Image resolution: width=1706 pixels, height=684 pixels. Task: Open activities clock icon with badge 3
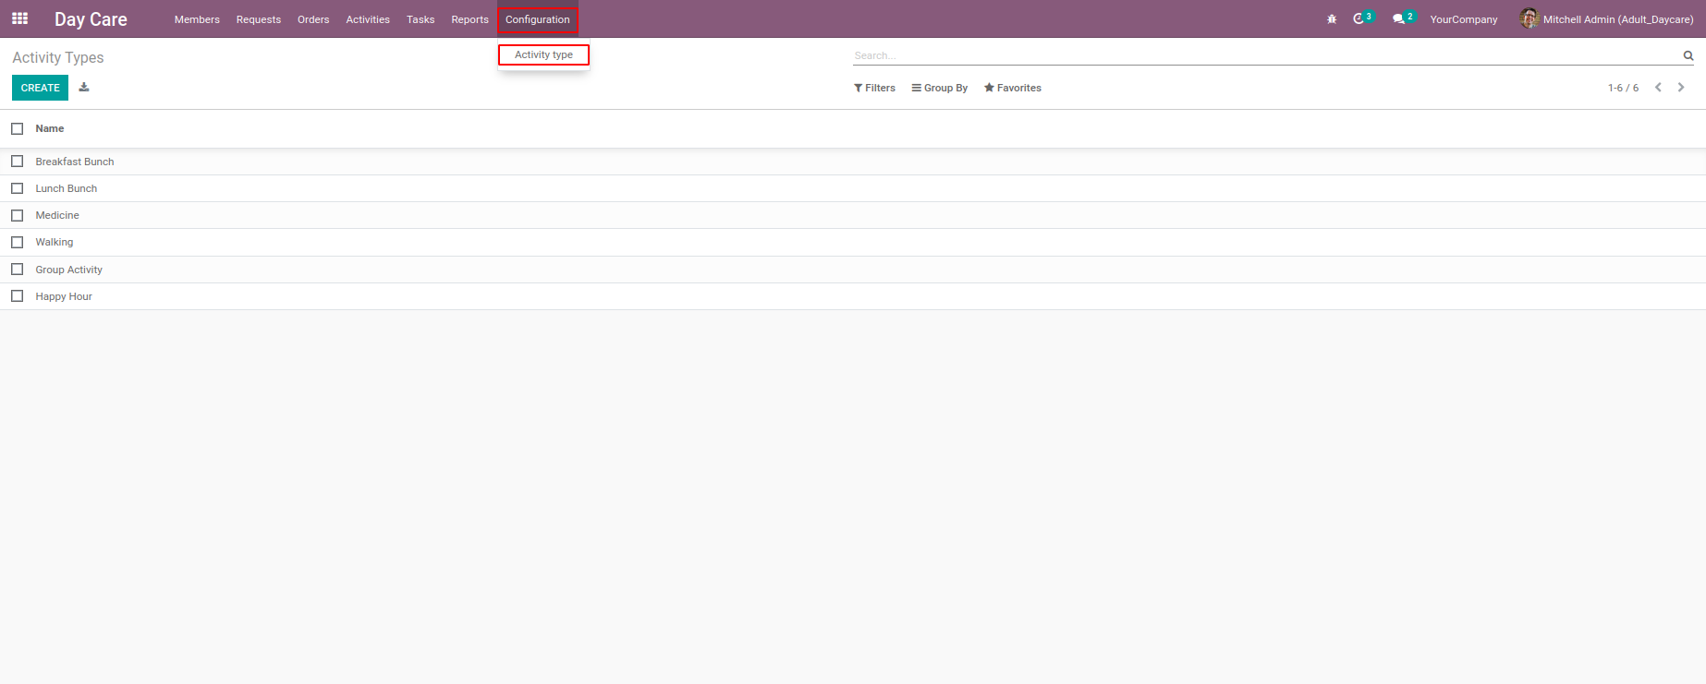click(1363, 18)
